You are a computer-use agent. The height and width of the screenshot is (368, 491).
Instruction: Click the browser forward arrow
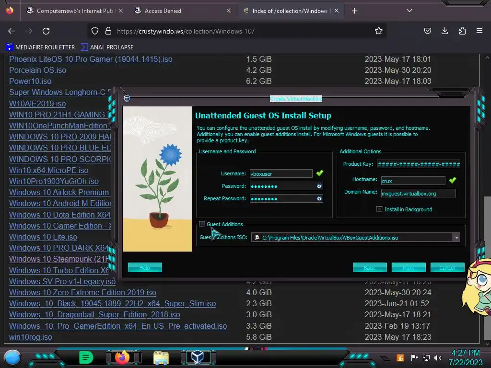click(x=29, y=31)
